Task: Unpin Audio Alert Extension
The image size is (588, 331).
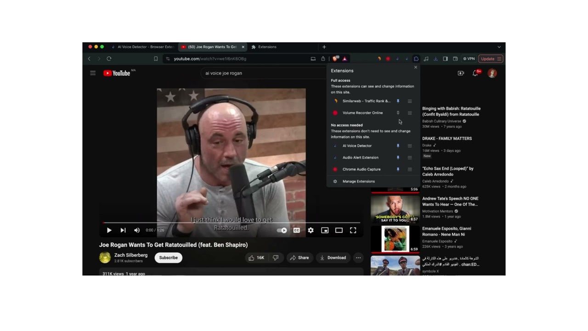Action: click(x=398, y=158)
